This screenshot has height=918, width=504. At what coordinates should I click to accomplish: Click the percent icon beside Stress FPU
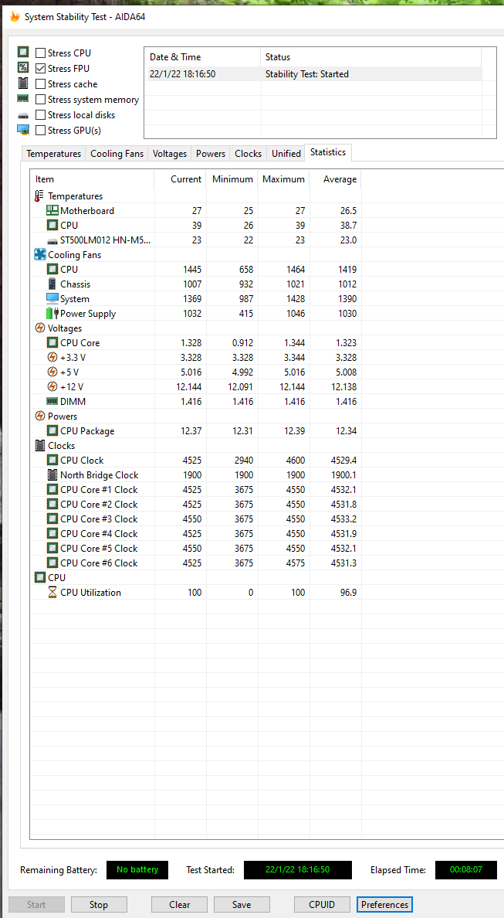coord(23,68)
